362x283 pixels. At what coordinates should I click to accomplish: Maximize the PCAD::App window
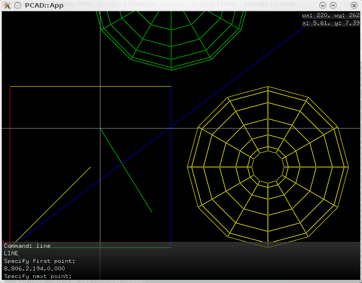(333, 5)
